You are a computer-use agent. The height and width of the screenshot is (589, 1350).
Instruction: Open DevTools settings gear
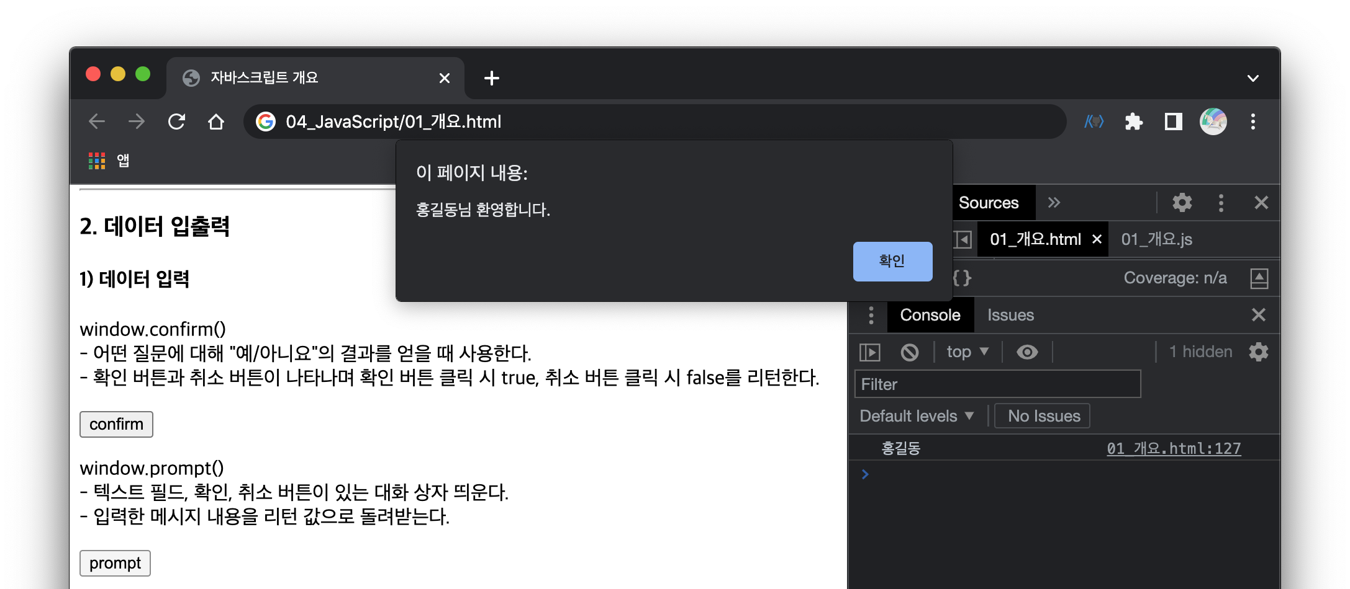click(1182, 203)
